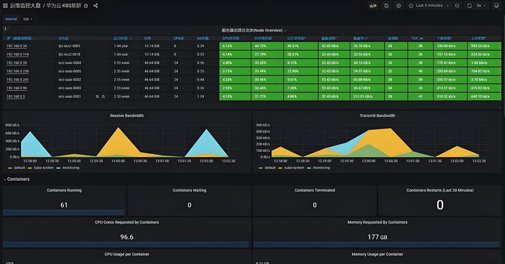
Task: Click the share dashboard icon
Action: [95, 6]
